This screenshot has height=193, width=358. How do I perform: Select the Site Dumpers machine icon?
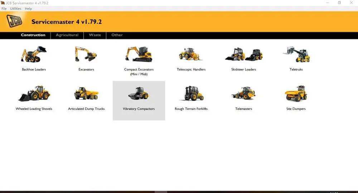[296, 93]
